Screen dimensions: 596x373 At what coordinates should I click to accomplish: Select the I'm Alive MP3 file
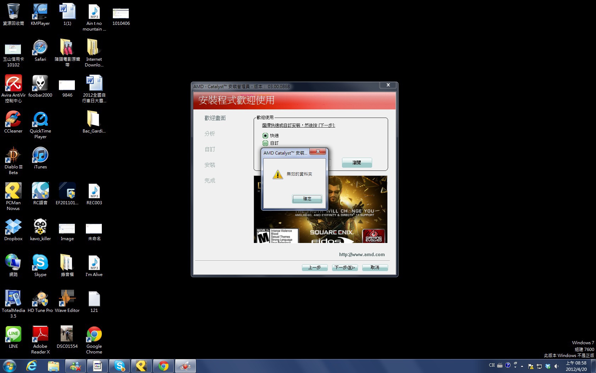pos(94,266)
